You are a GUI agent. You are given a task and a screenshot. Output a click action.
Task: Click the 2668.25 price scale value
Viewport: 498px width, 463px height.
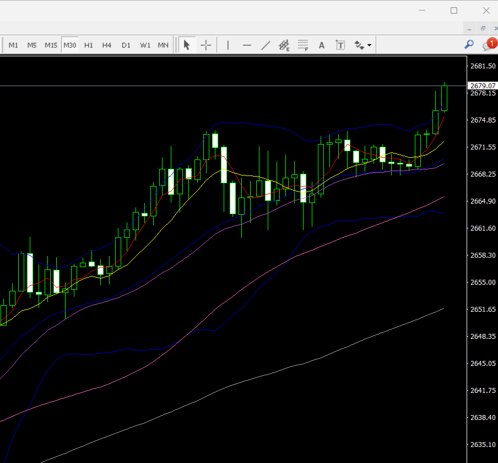(x=483, y=174)
